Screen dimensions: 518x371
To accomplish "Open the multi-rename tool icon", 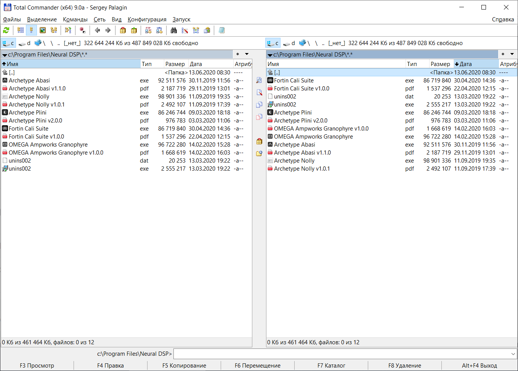I will [185, 30].
